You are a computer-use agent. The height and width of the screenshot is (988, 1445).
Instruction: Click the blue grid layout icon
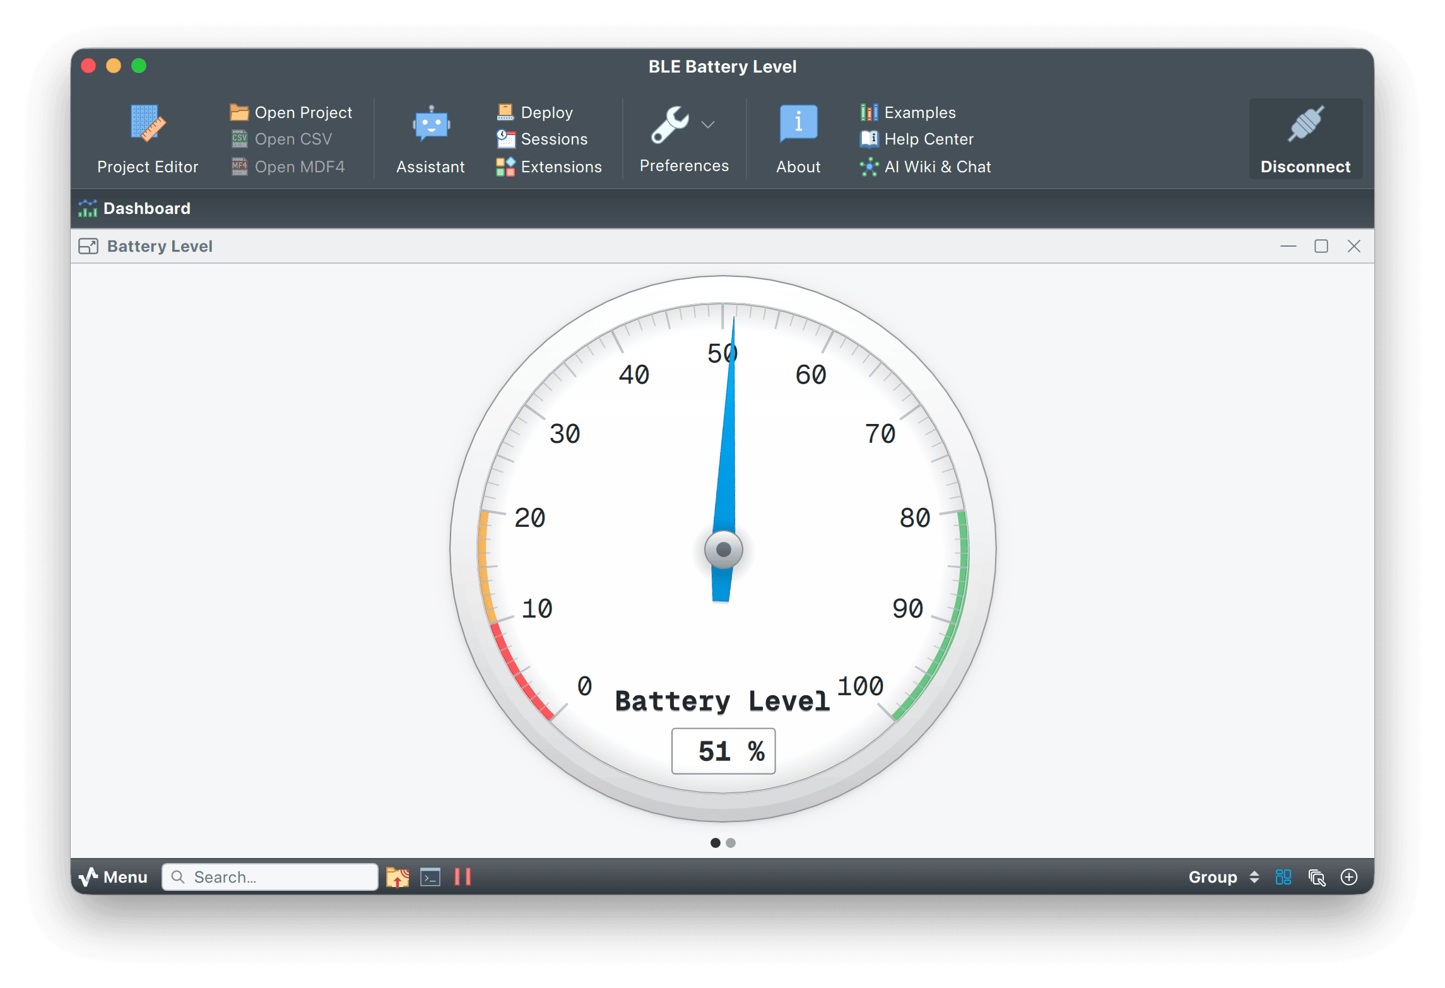(x=1283, y=877)
